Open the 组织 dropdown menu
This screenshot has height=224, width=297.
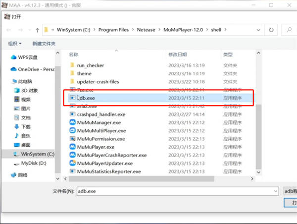[x=15, y=44]
